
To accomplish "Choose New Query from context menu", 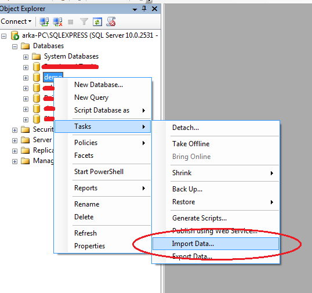I will coord(103,97).
